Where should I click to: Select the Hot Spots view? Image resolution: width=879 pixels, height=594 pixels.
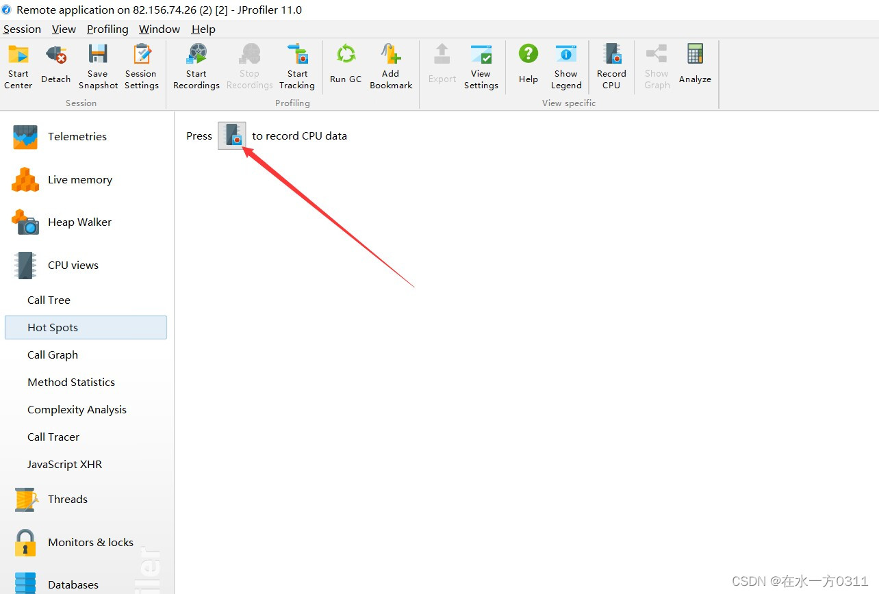[x=86, y=328]
